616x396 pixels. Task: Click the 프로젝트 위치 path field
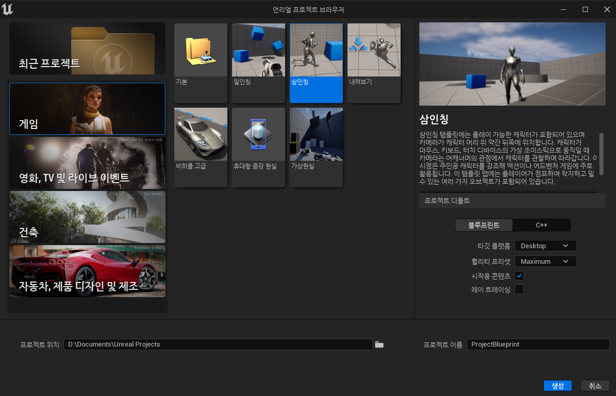pyautogui.click(x=218, y=344)
